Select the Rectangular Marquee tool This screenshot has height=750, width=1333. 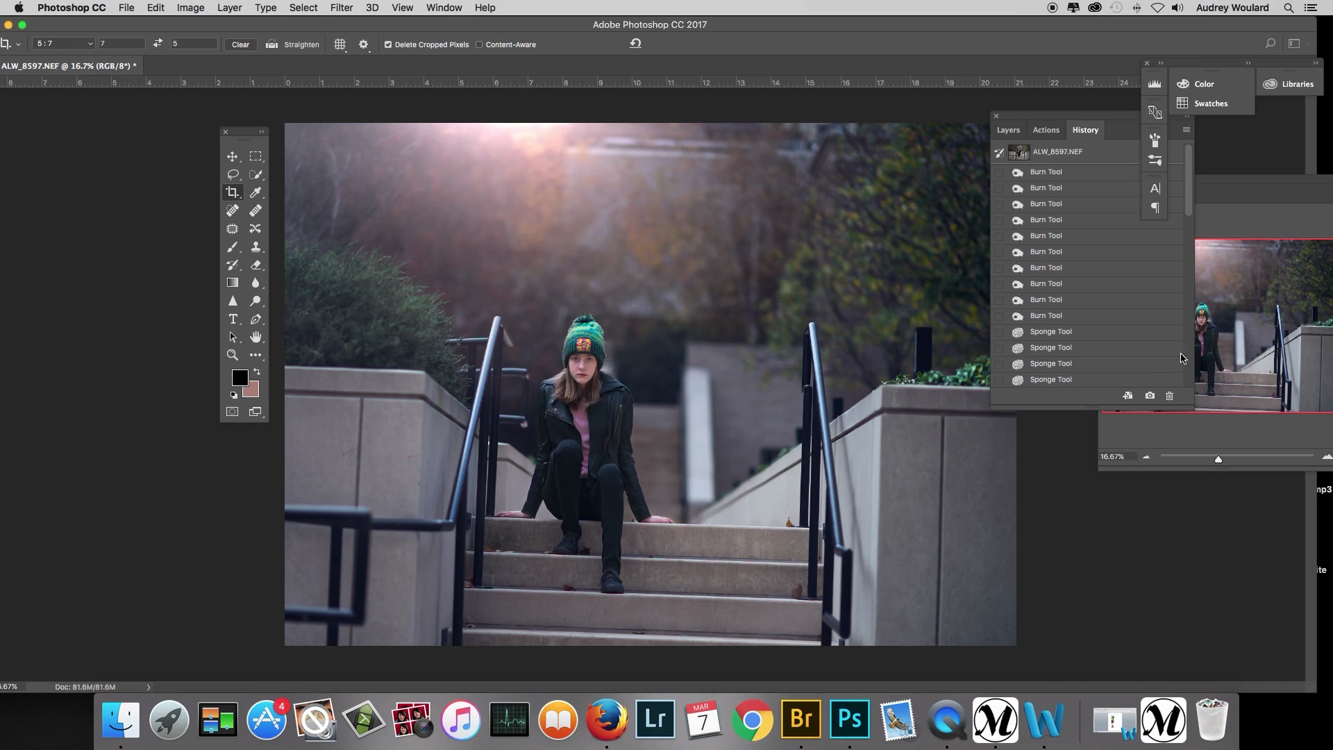[255, 156]
